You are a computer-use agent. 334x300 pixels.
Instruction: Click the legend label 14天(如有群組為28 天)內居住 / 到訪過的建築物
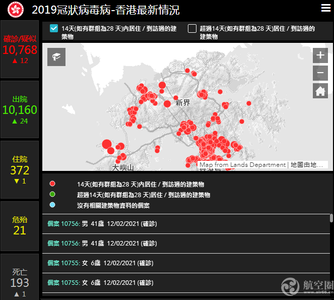pos(141,184)
